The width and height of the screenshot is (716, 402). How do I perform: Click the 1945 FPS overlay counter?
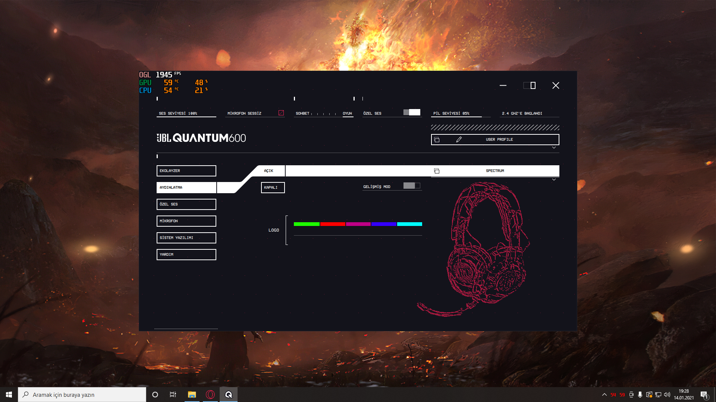click(x=168, y=75)
